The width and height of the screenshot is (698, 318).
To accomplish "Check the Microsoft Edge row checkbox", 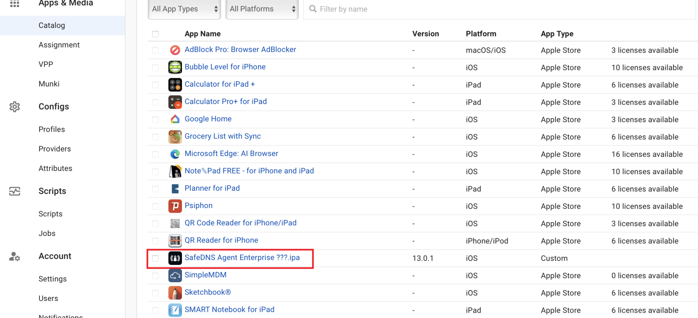I will coord(155,154).
